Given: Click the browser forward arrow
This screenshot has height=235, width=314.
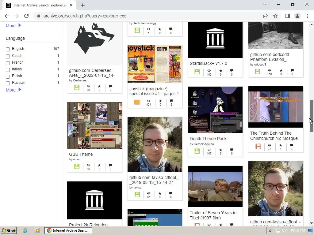Looking at the screenshot, I should point(17,16).
